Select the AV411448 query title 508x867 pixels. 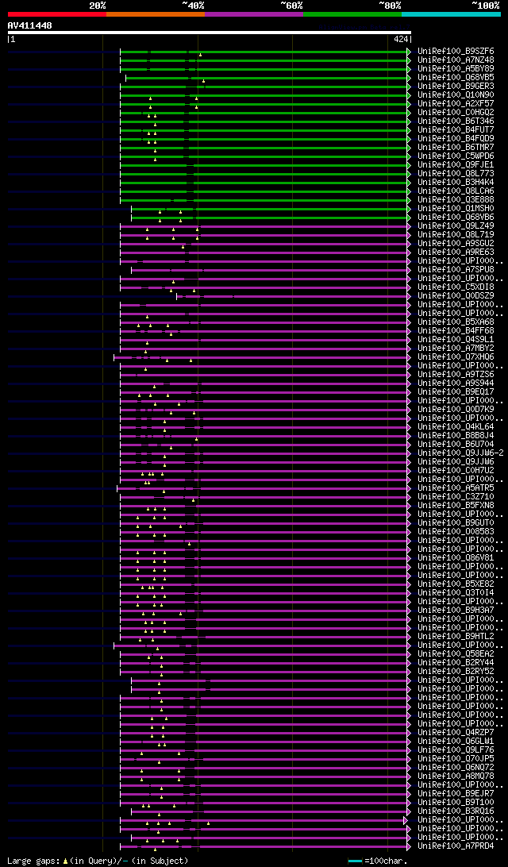pyautogui.click(x=30, y=25)
